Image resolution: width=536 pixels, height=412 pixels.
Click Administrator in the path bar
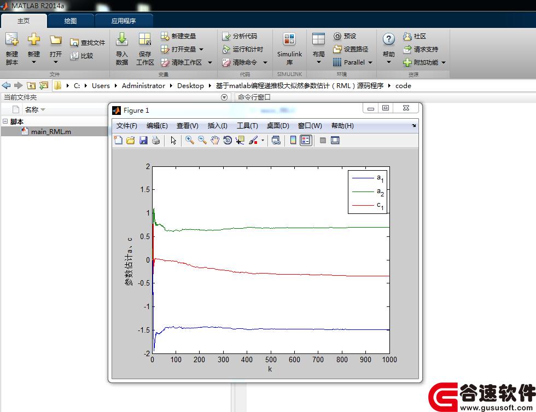[143, 86]
